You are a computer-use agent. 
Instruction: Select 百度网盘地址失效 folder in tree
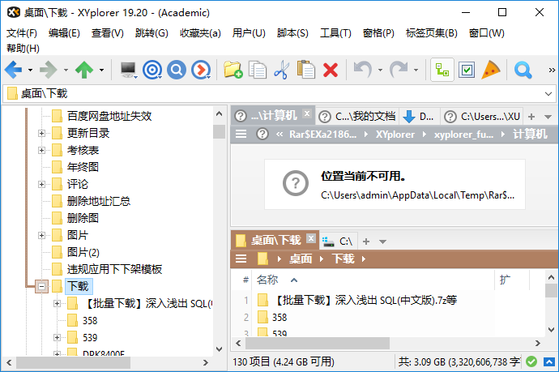tap(109, 116)
